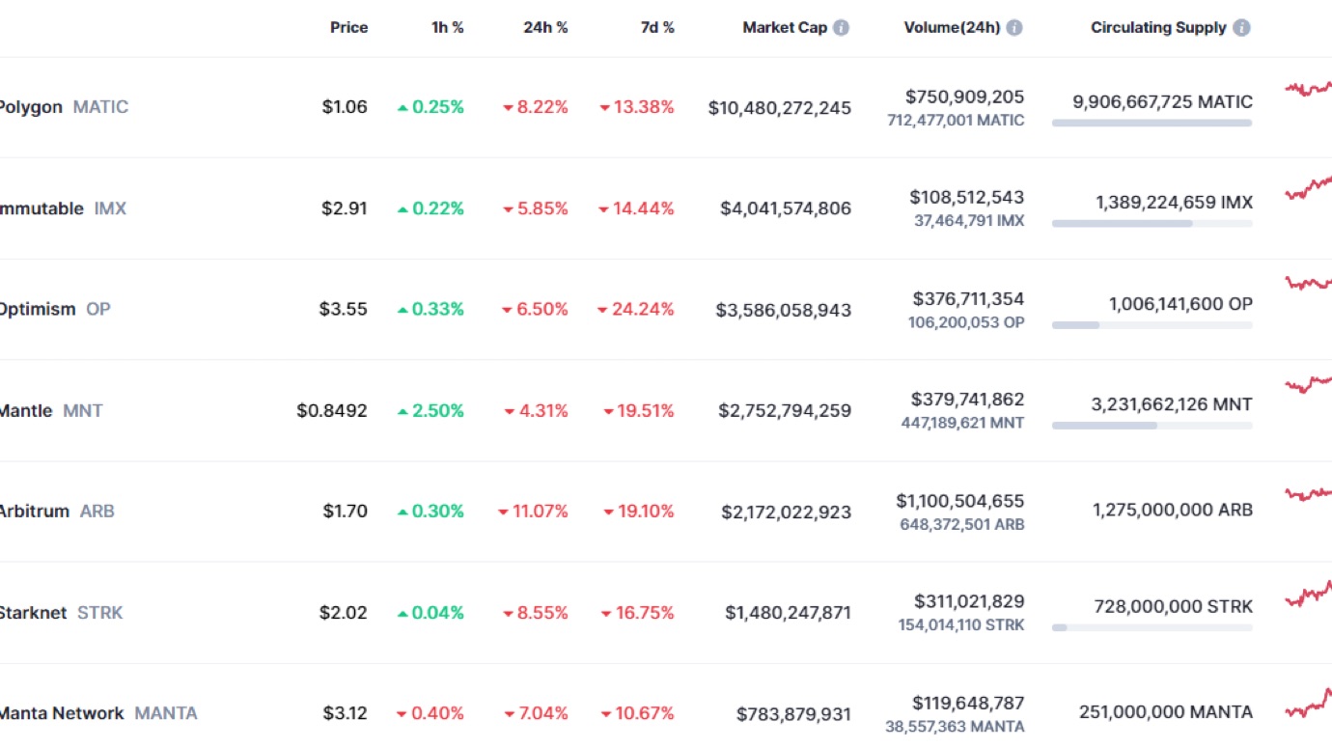Click the Circulating Supply info icon
This screenshot has height=748, width=1332.
tap(1241, 28)
